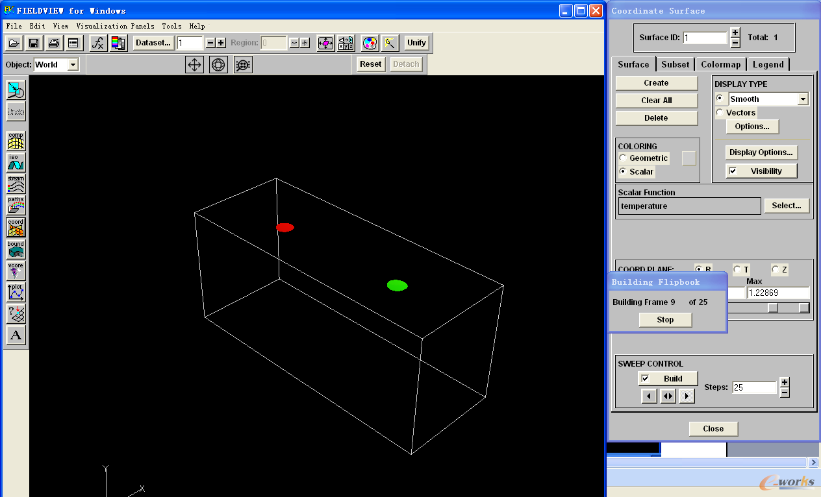Uncheck the Build sweep checkbox
The width and height of the screenshot is (821, 497).
645,379
